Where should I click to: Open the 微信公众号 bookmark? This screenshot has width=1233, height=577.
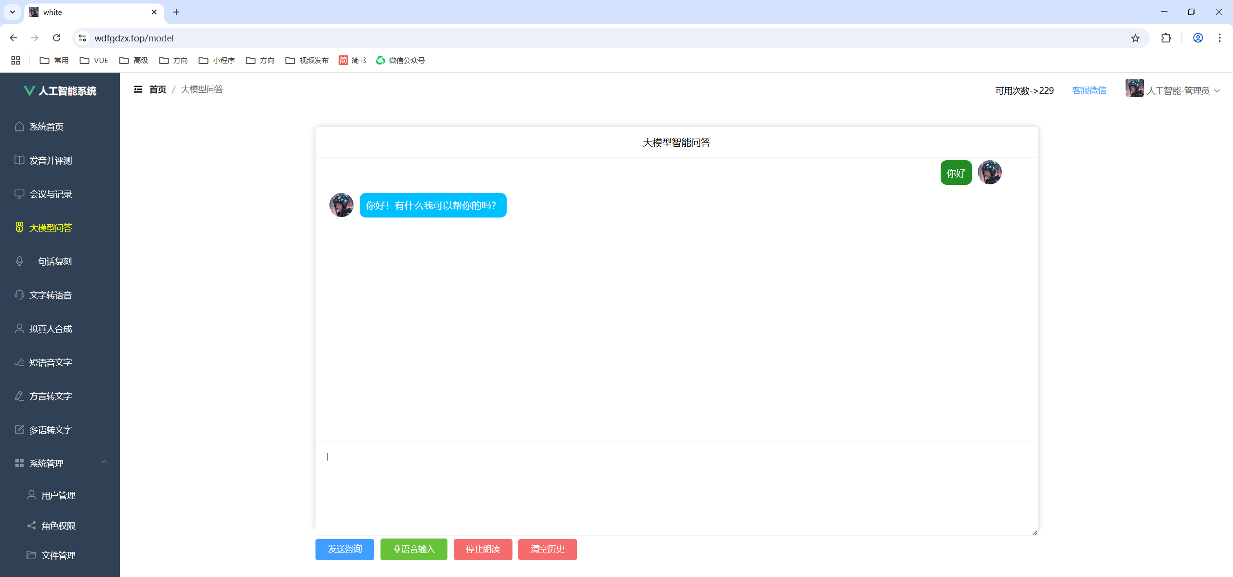click(x=400, y=60)
